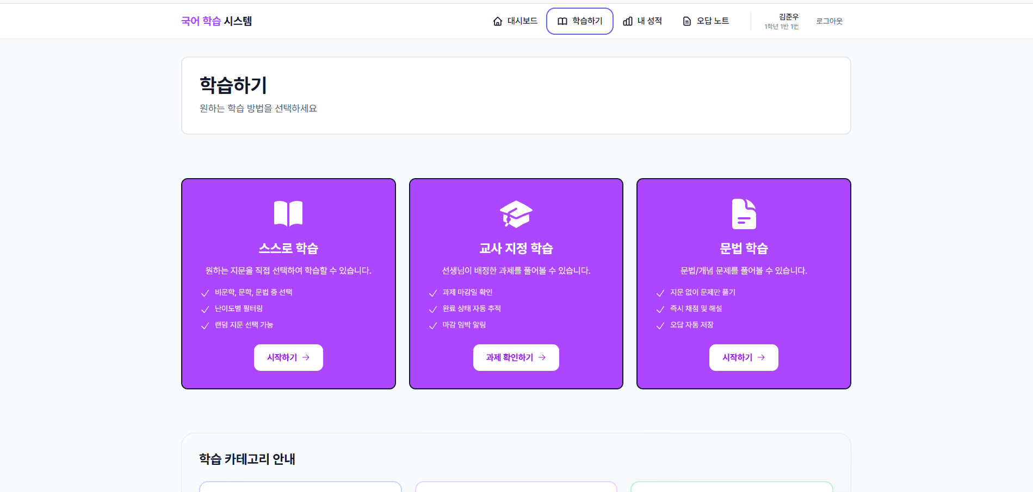Click the home icon beside 대시보드
Viewport: 1033px width, 492px height.
click(497, 21)
